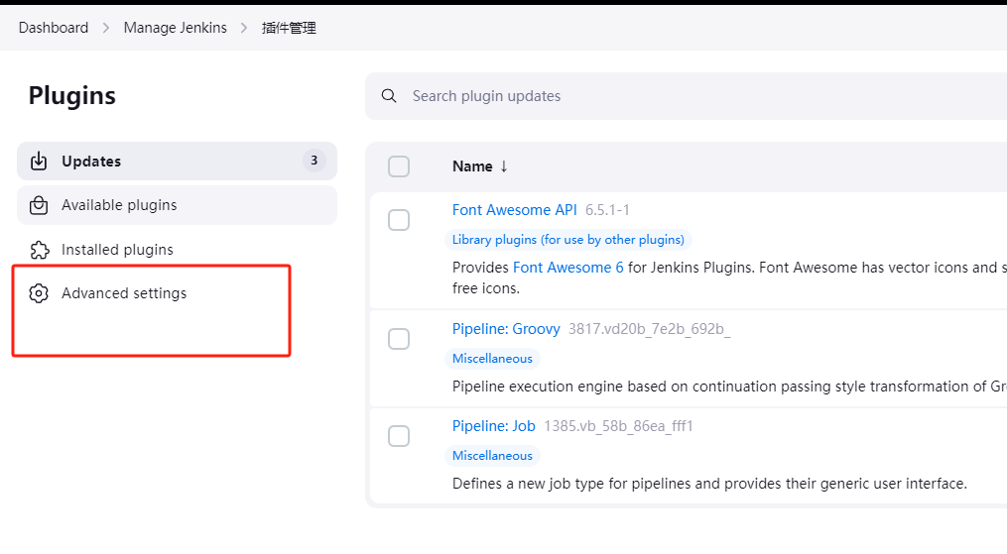Screen dimensions: 1007x554
Task: Click the chevron after Manage Jenkins breadcrumb
Action: (244, 28)
